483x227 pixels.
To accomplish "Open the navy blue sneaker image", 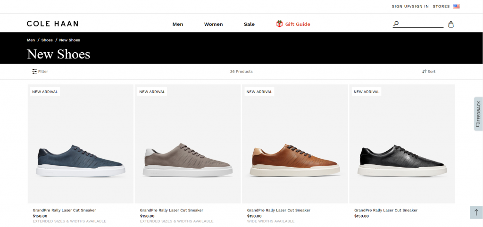I will (80, 144).
